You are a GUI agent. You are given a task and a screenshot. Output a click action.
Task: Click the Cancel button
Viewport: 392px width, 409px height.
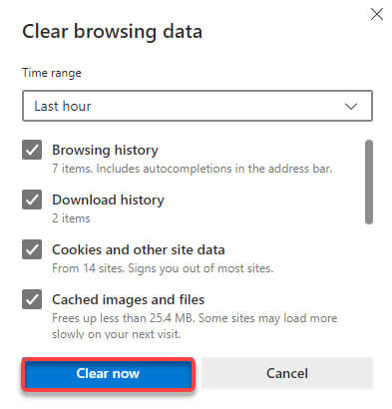pos(287,373)
